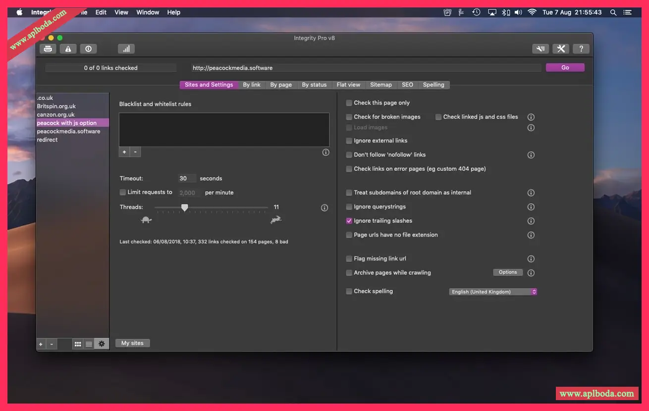Open info for Ignore querystrings

click(x=531, y=207)
